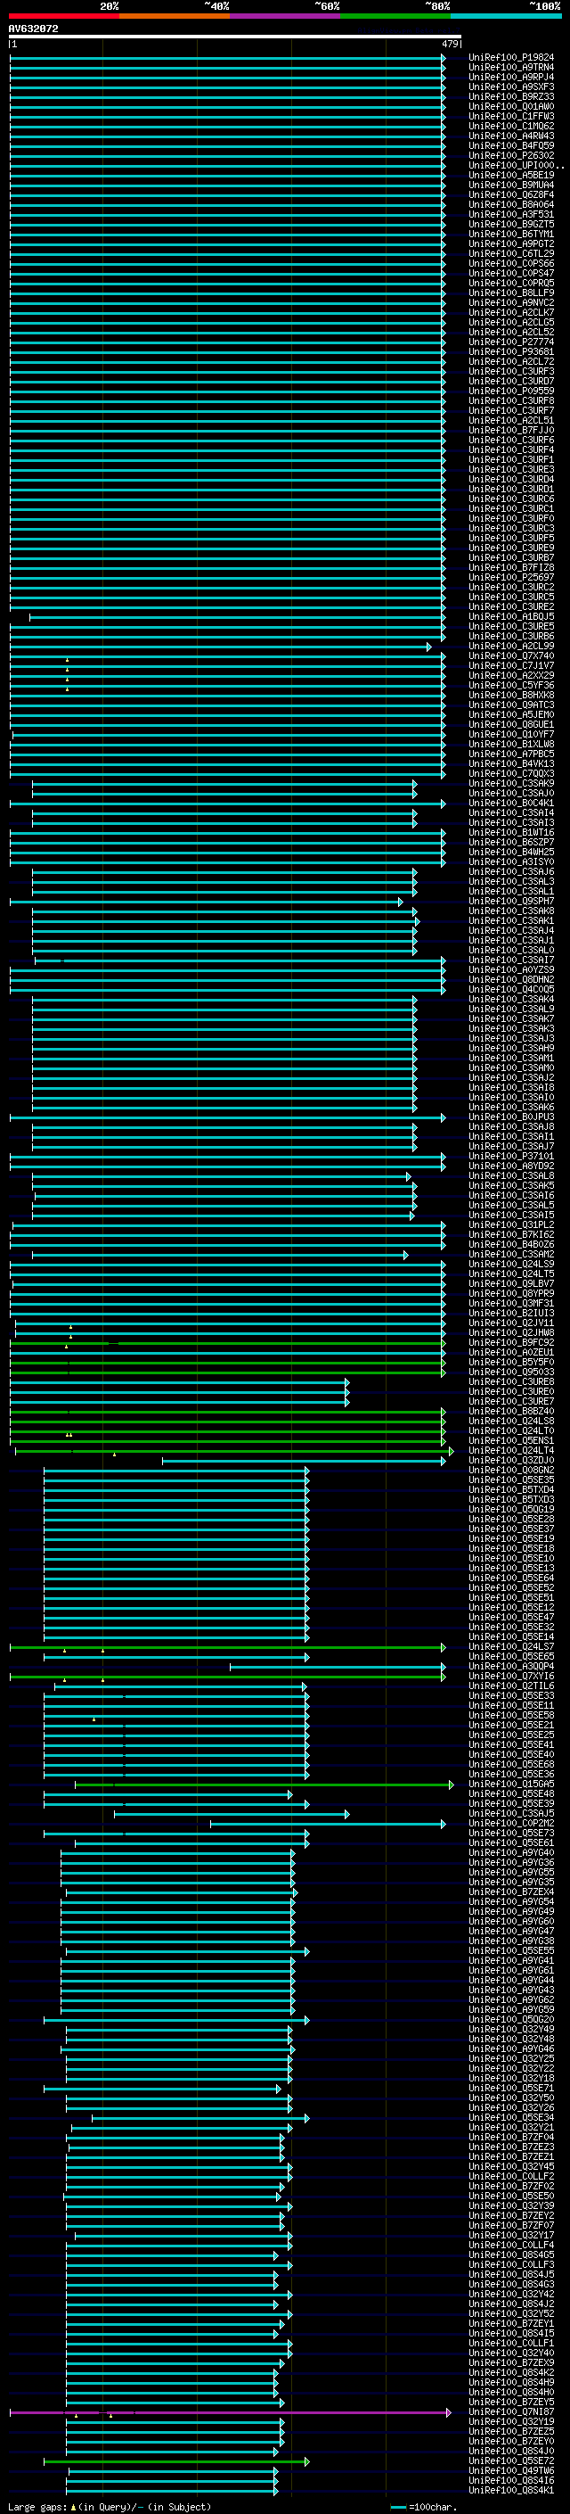Click green alignment bar of UniRef100_Q7XYI6
Image resolution: width=570 pixels, height=2514 pixels.
[x=227, y=1676]
